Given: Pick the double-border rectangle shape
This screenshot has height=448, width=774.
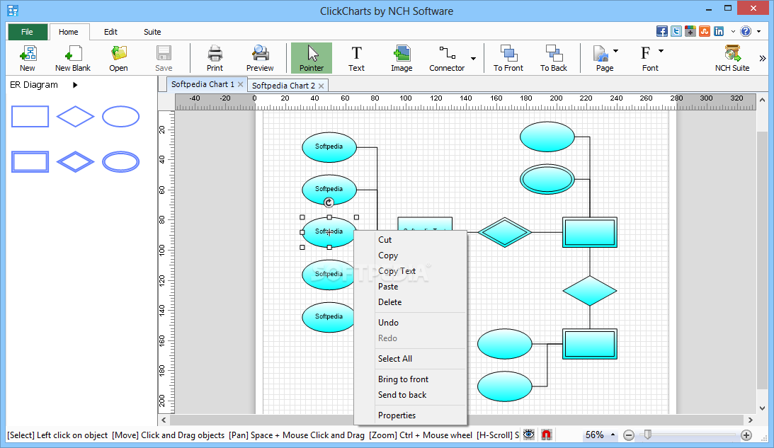Looking at the screenshot, I should (x=30, y=162).
